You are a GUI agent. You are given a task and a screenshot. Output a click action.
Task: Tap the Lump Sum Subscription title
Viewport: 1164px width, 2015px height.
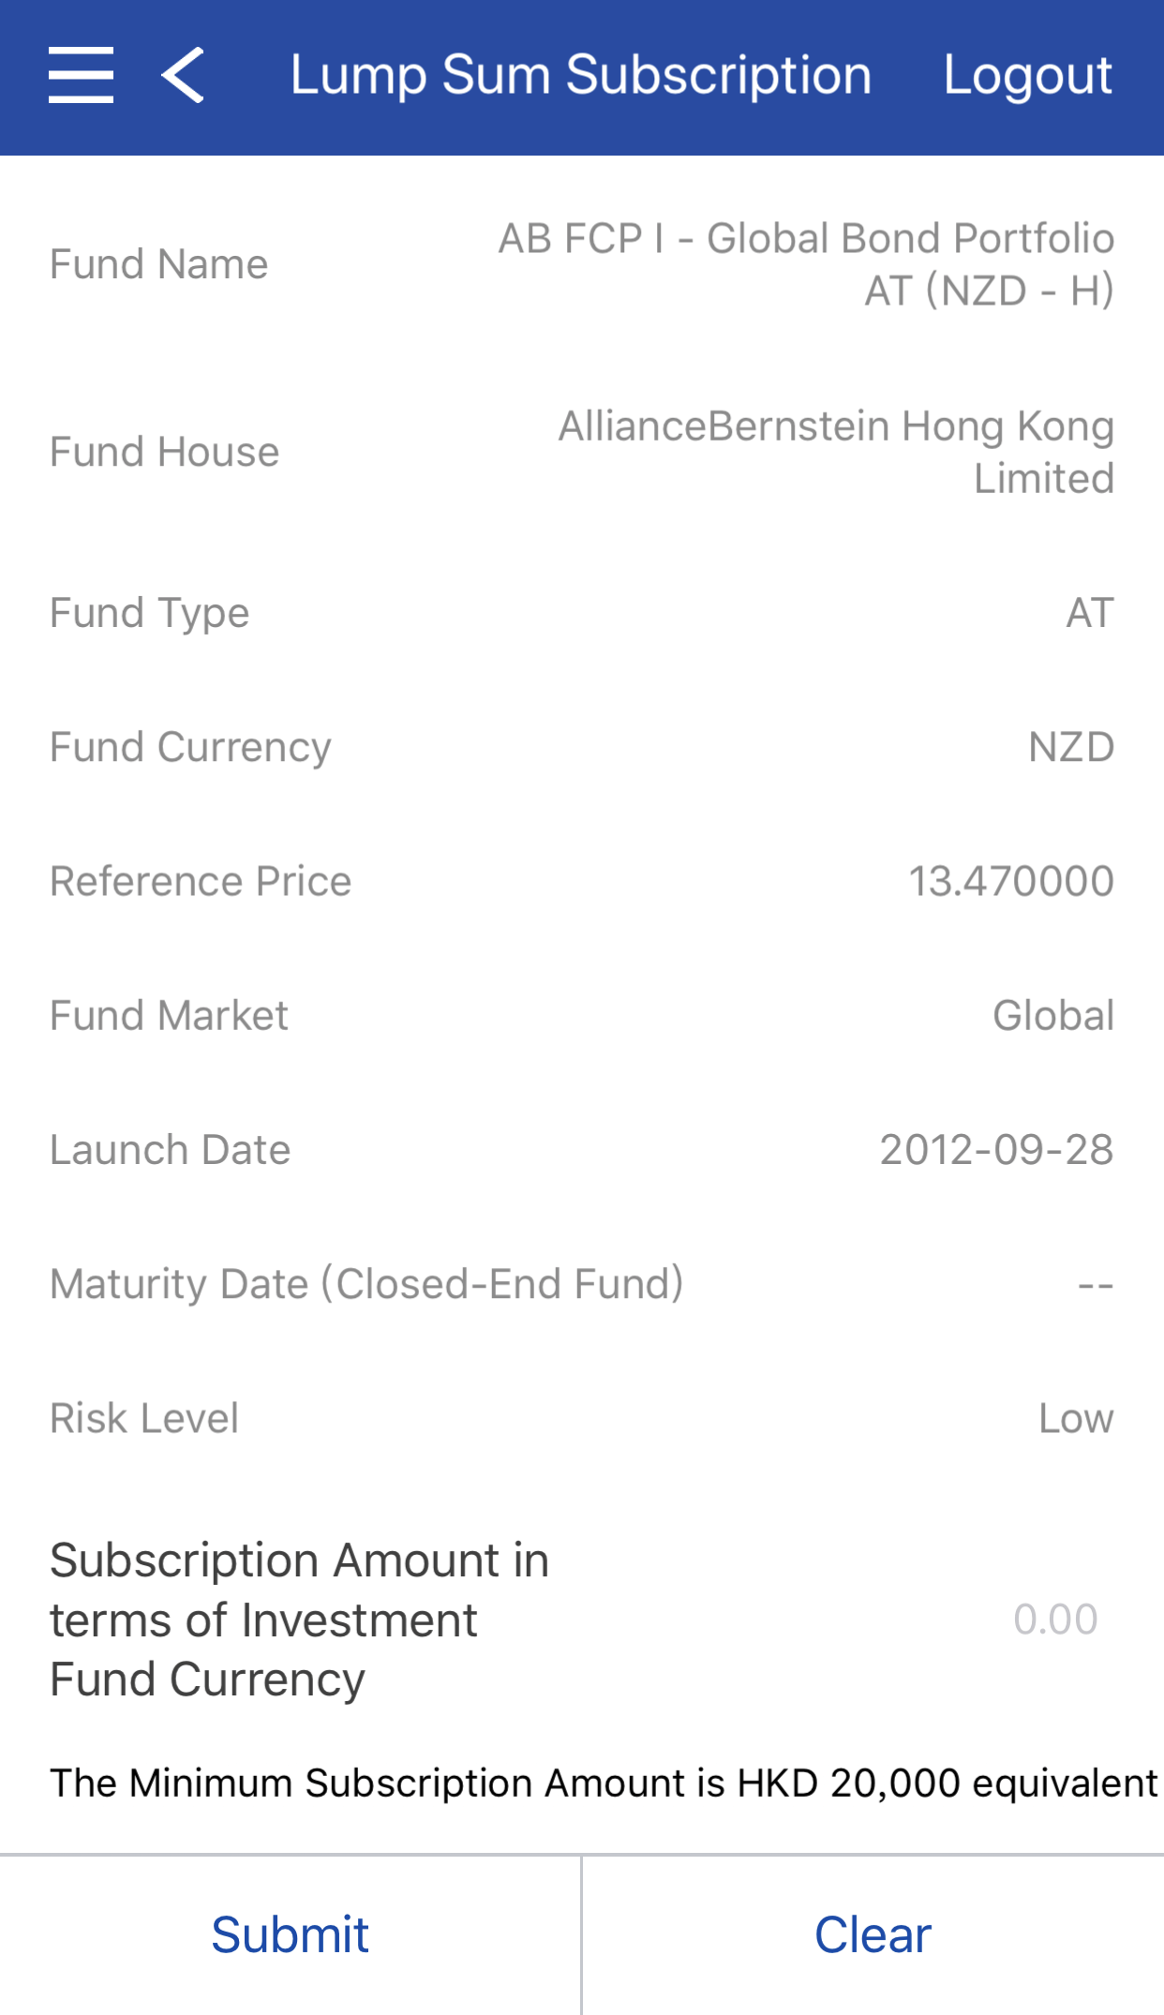581,75
